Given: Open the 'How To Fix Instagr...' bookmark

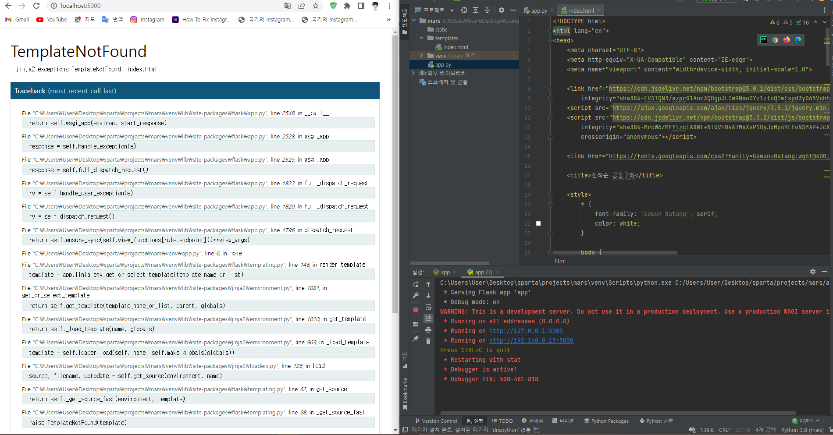Looking at the screenshot, I should tap(201, 19).
